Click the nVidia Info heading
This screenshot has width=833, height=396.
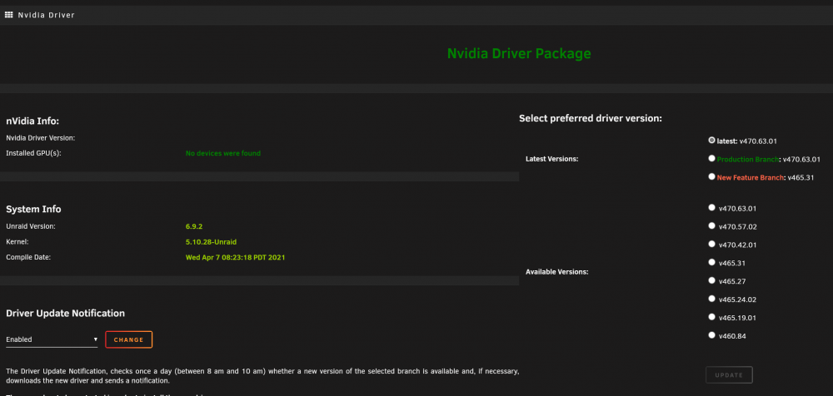(x=32, y=121)
